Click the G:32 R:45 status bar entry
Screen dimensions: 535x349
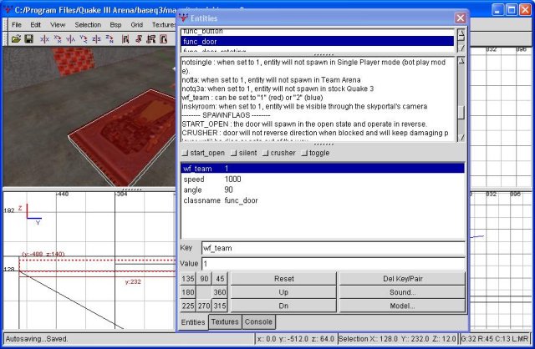(495, 339)
